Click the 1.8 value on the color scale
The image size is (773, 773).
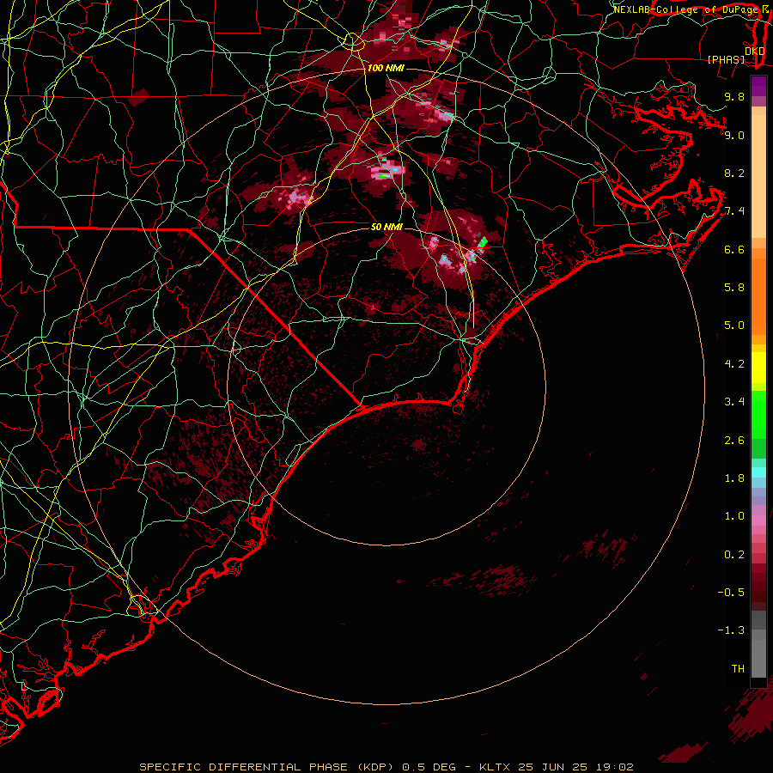click(x=734, y=478)
